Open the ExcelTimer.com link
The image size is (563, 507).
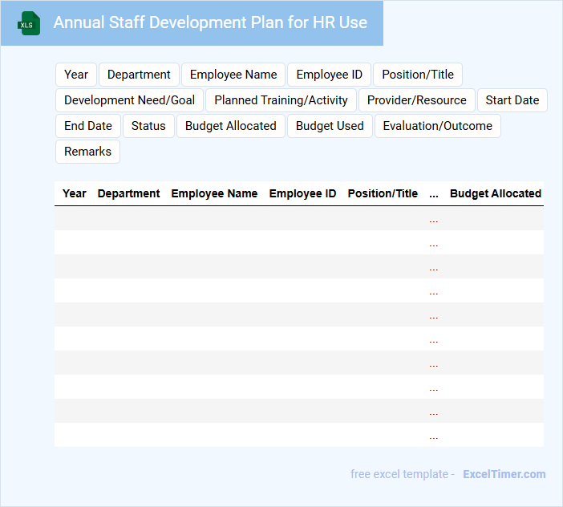pos(504,474)
